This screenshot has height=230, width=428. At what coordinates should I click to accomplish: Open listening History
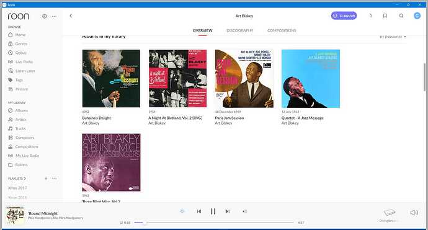pos(18,89)
